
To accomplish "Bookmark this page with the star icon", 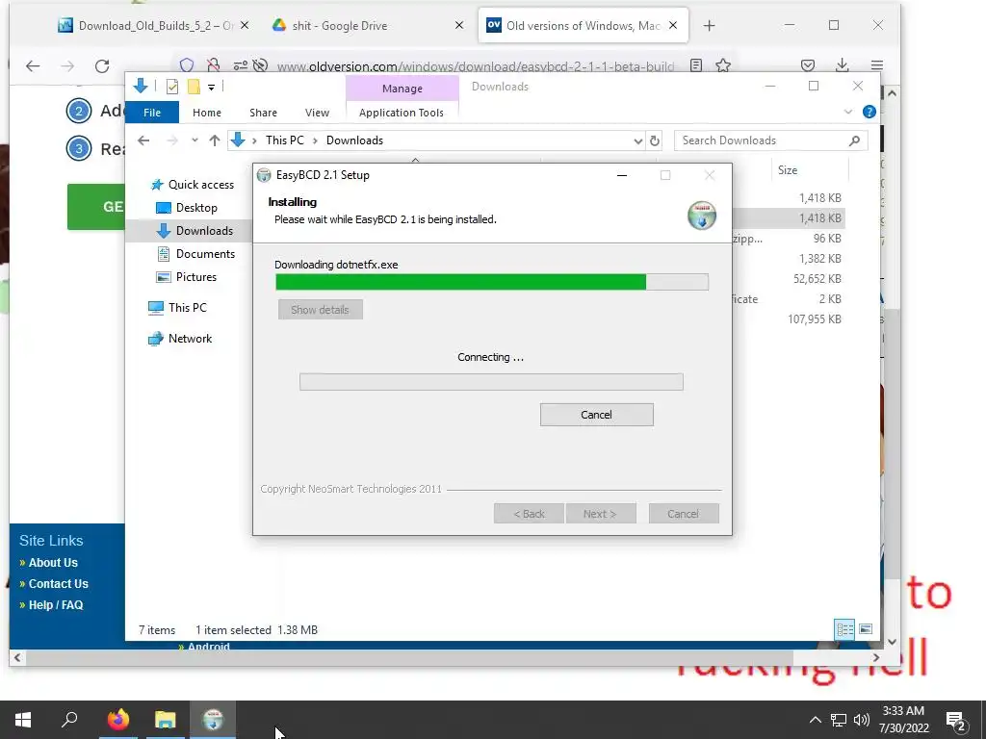I will pos(723,65).
